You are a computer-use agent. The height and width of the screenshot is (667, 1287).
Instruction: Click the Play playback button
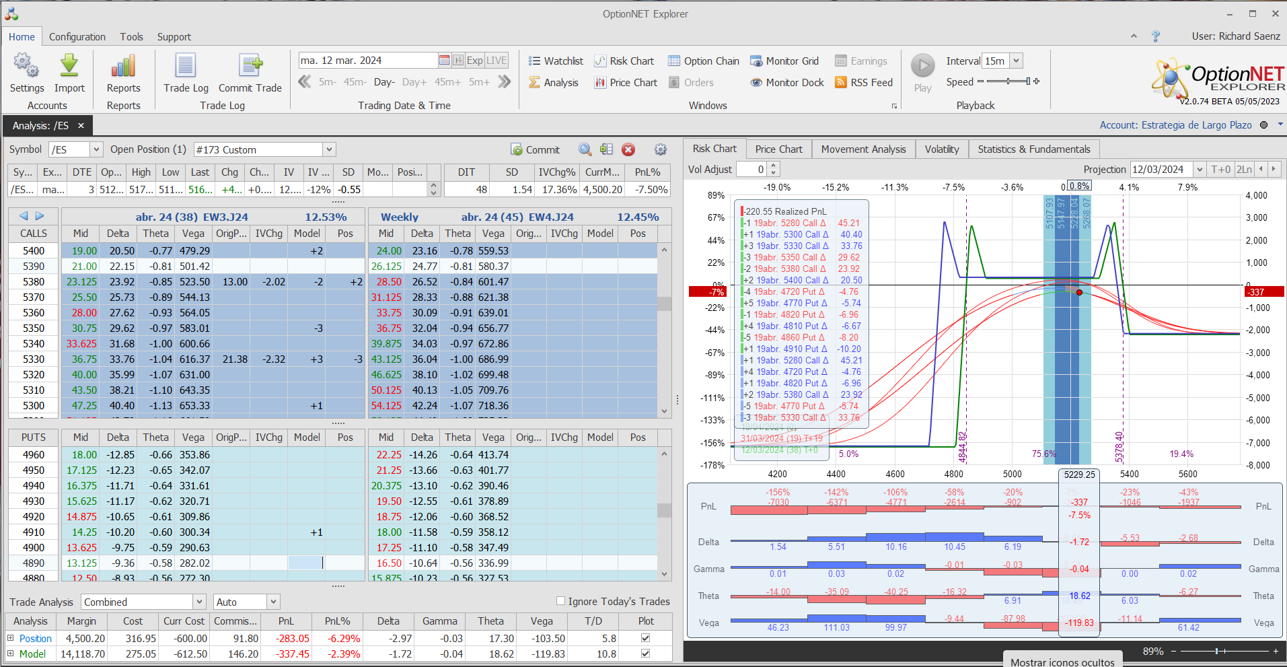coord(923,66)
